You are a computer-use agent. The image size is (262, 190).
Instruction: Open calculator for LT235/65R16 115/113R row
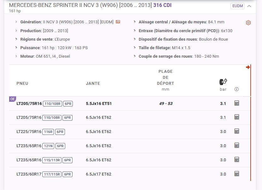pyautogui.click(x=237, y=160)
